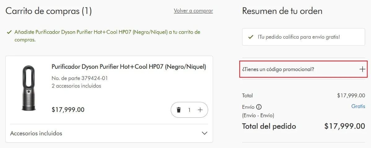The height and width of the screenshot is (148, 371).
Task: Click the Purificador Dyson Purifier Hot+Cool HP07 title
Action: point(129,67)
